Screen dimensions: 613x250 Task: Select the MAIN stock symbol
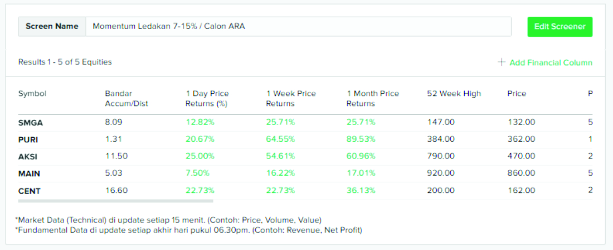point(29,174)
